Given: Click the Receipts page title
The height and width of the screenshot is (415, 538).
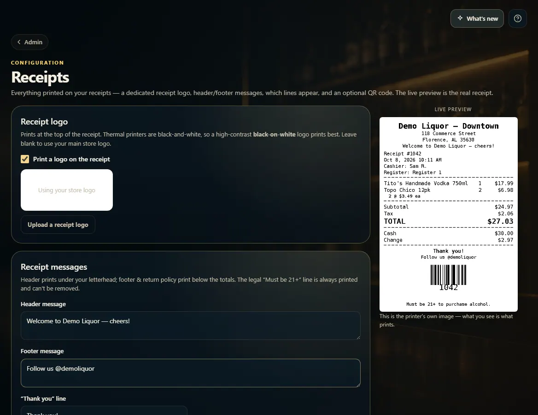Looking at the screenshot, I should pos(40,77).
